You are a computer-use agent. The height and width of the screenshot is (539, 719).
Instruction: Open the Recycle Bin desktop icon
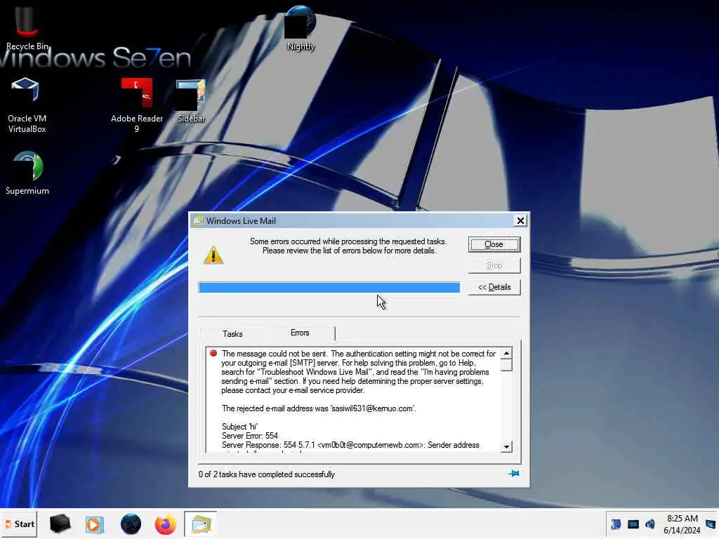(x=27, y=27)
